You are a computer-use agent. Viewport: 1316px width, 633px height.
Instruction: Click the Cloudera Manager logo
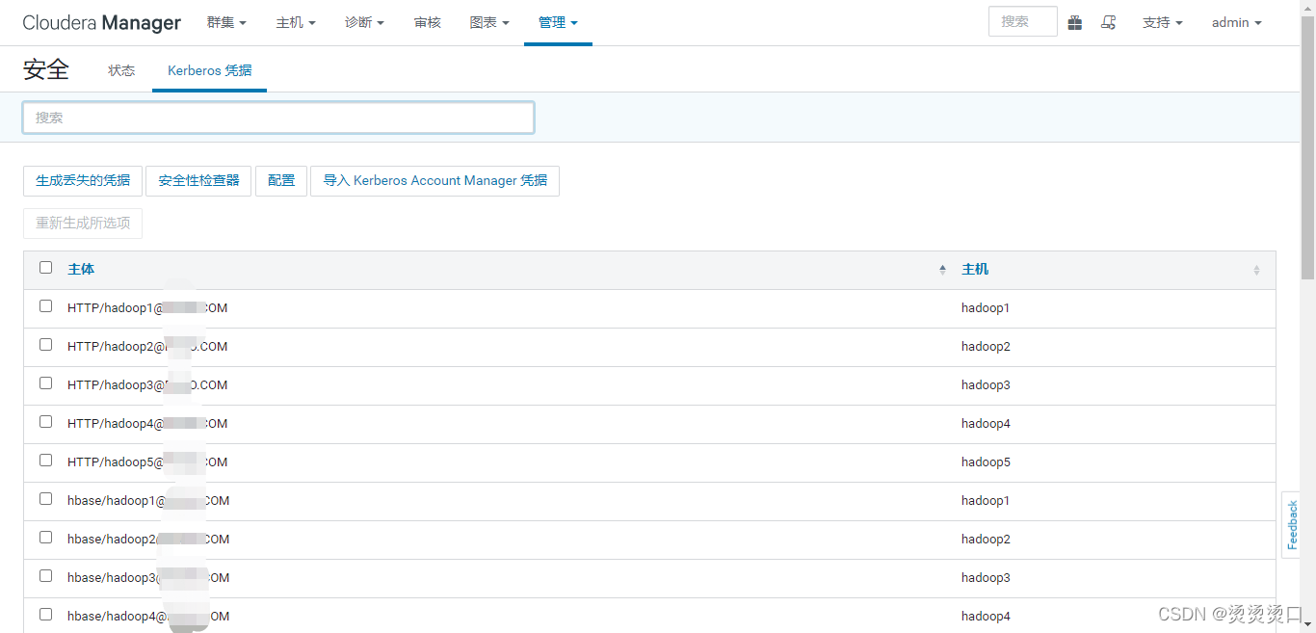point(101,22)
